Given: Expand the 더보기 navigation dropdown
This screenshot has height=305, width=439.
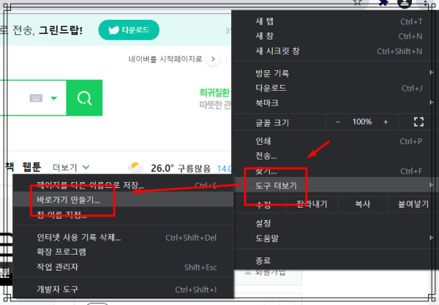Looking at the screenshot, I should [71, 167].
